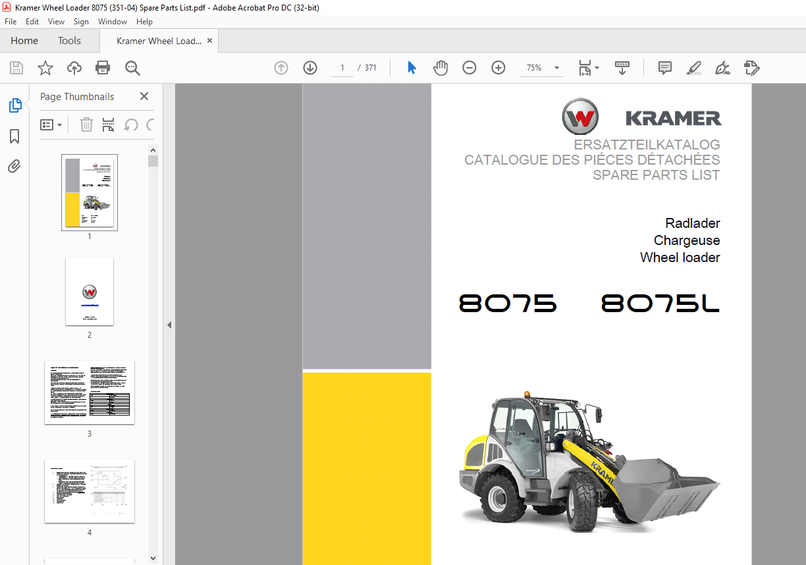Viewport: 806px width, 565px height.
Task: Click the wheel loader image
Action: 589,461
